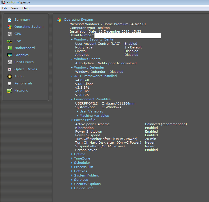Click the Summary clipboard icon

tap(10, 20)
